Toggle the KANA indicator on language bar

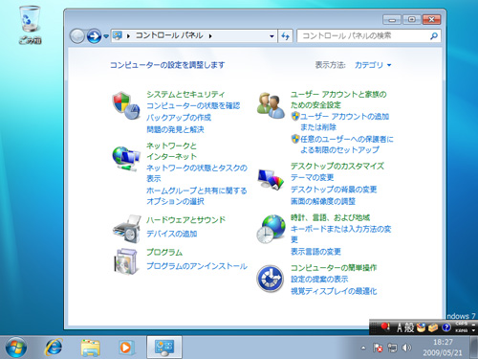pos(462,330)
